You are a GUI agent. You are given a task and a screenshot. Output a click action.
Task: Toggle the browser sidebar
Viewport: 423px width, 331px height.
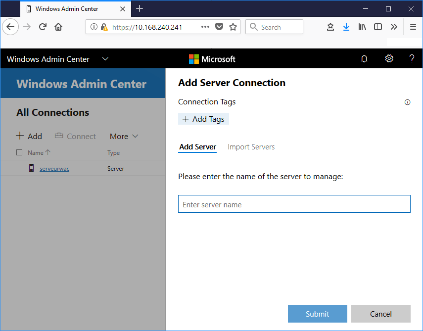[378, 27]
